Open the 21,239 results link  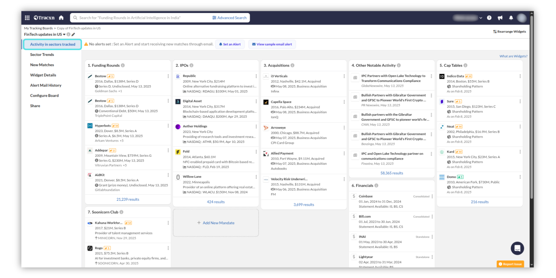pos(128,200)
